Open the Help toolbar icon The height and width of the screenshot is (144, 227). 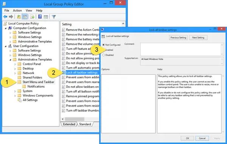40,17
